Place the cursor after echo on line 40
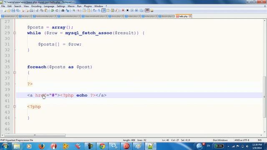Screen dimensions: 267x150 tap(88, 95)
